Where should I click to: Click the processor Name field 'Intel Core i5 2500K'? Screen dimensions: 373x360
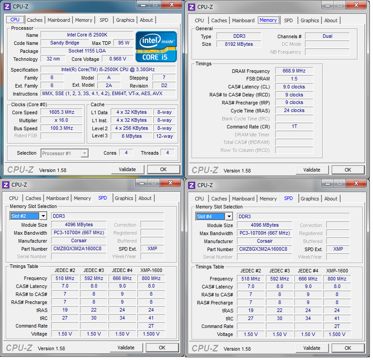(x=87, y=35)
